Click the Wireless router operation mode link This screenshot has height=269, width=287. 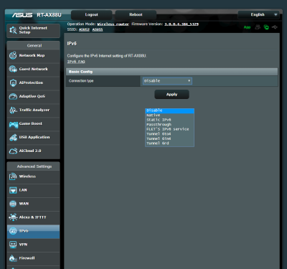click(113, 24)
